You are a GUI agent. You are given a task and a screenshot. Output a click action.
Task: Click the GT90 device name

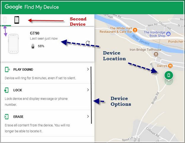pyautogui.click(x=35, y=33)
